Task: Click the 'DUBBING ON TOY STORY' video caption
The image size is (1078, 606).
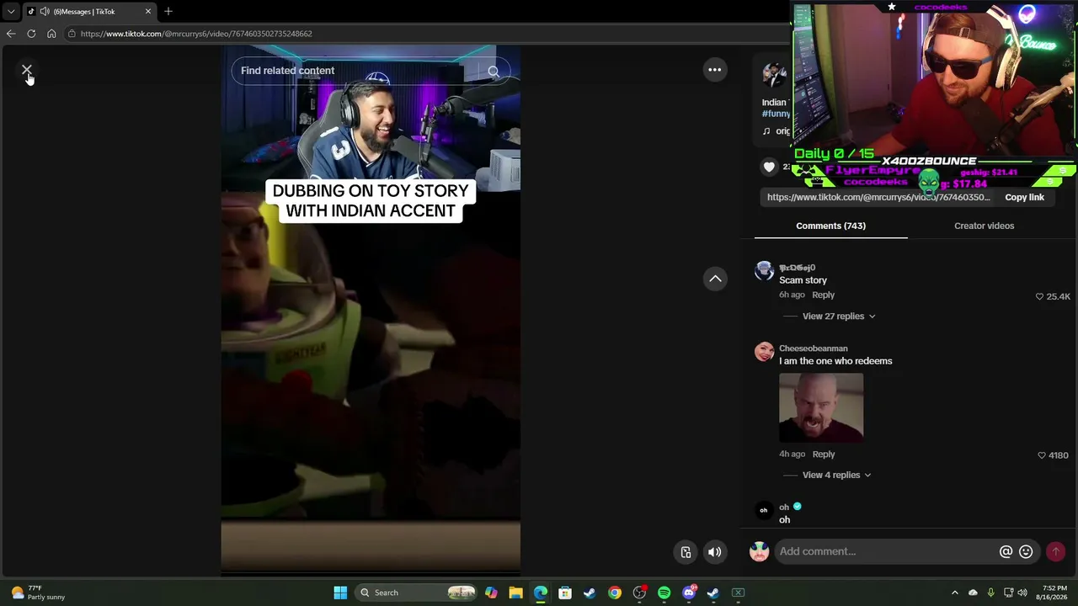Action: click(371, 201)
